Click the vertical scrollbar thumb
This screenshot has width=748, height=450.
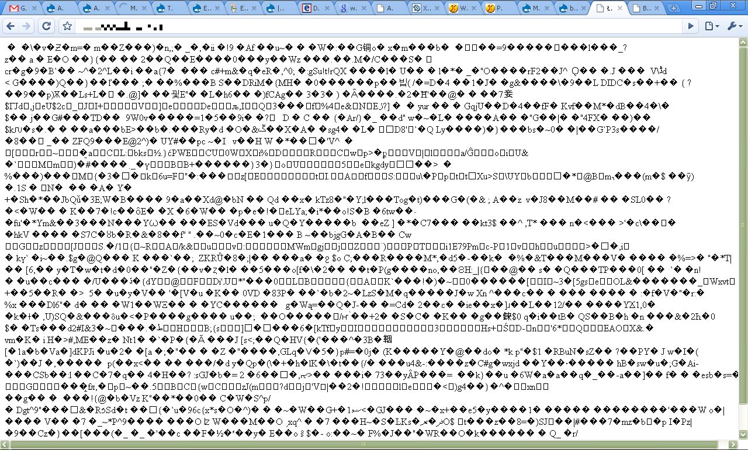pos(743,226)
